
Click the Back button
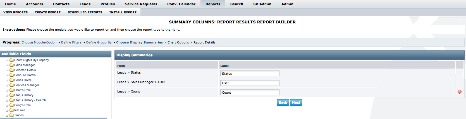[x=283, y=103]
